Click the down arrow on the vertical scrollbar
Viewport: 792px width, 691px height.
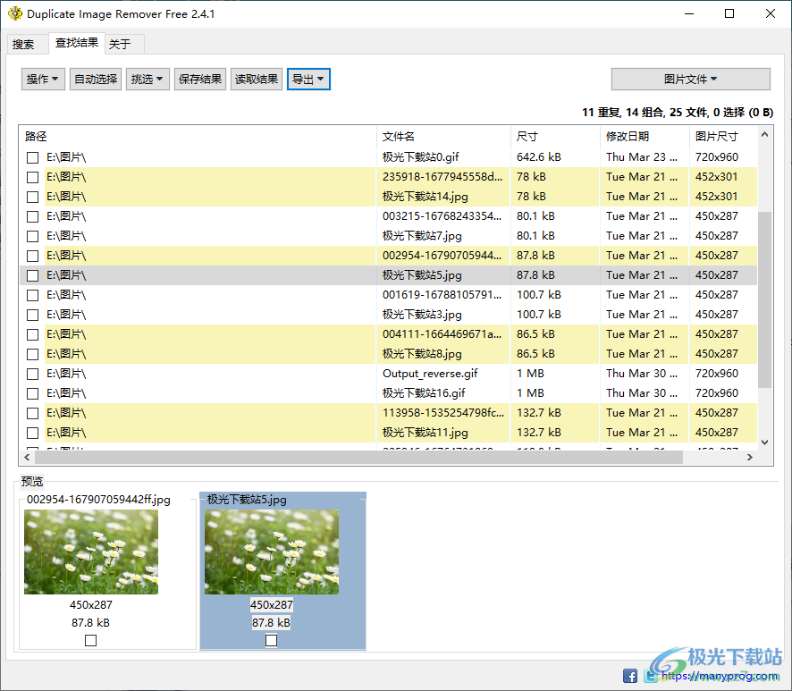(763, 441)
